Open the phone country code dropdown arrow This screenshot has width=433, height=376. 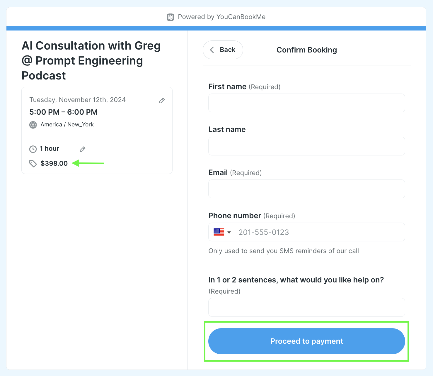(229, 233)
